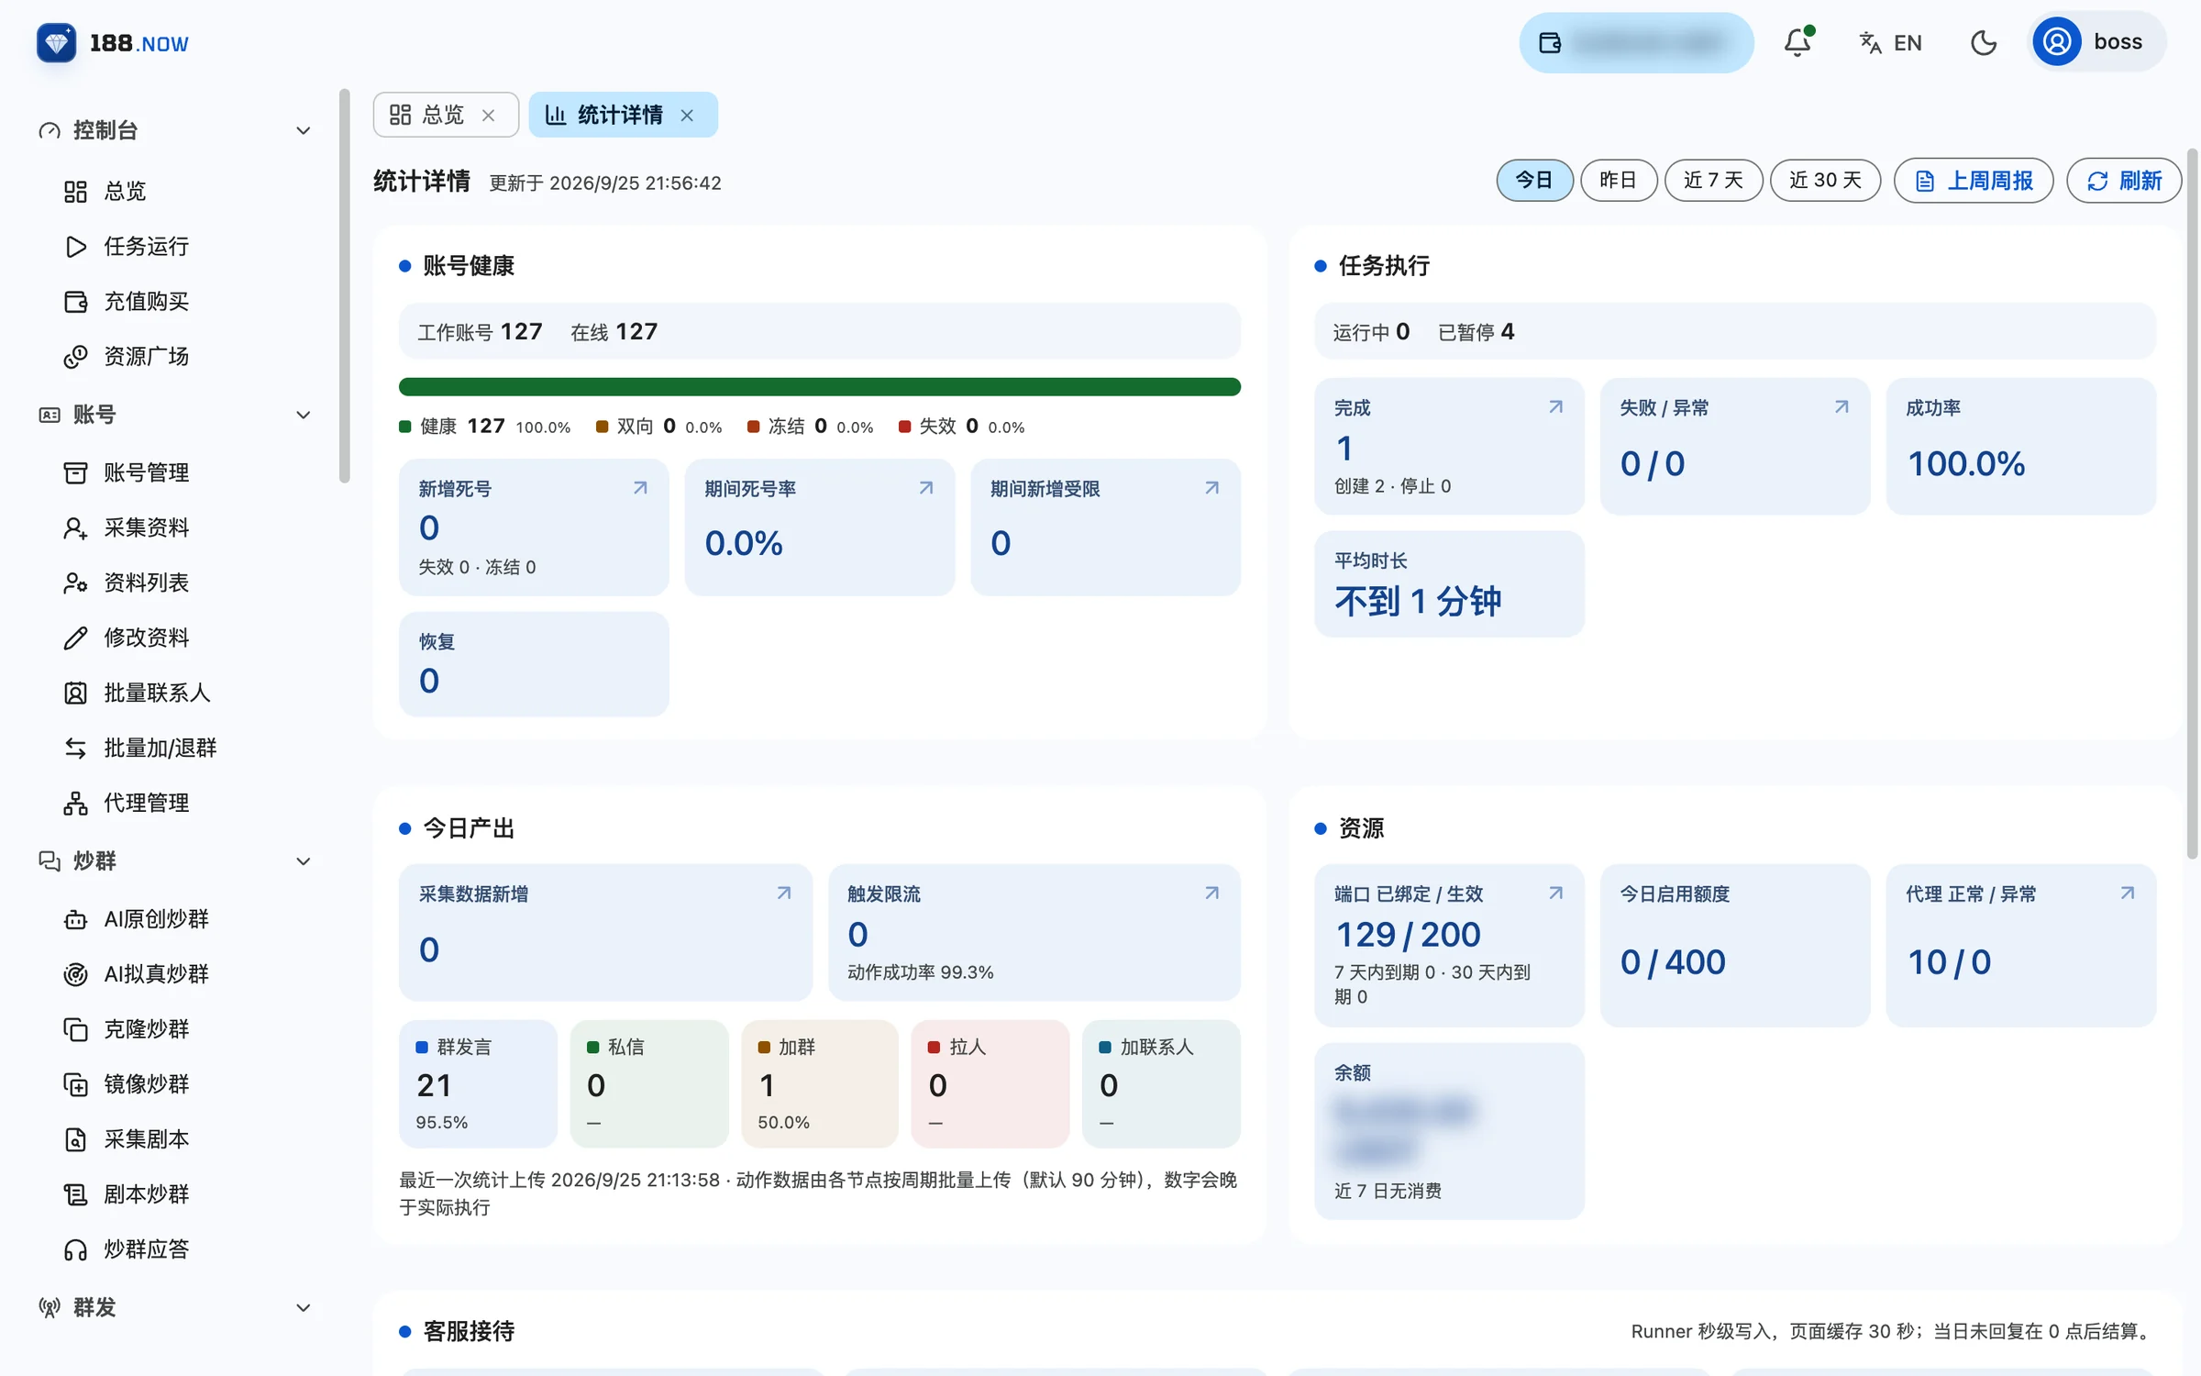The width and height of the screenshot is (2201, 1376).
Task: Collapse the 炒群 sidebar section
Action: (x=304, y=860)
